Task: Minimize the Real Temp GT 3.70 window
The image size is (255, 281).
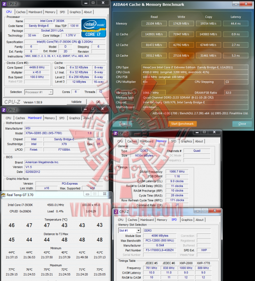Action: [x=87, y=194]
